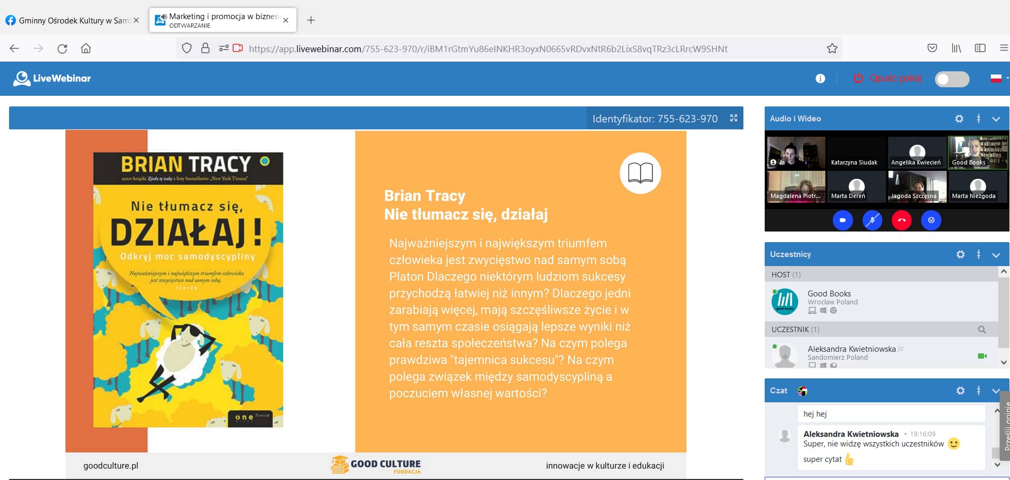Viewport: 1010px width, 480px height.
Task: Select the Katarzyna Siudak video tile
Action: click(x=856, y=153)
